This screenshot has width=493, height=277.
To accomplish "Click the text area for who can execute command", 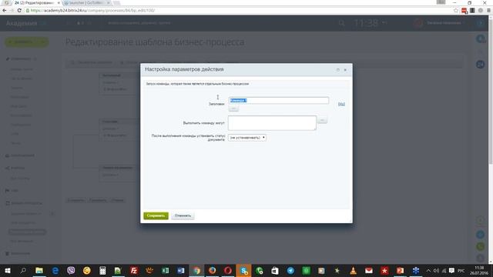I will (x=272, y=123).
